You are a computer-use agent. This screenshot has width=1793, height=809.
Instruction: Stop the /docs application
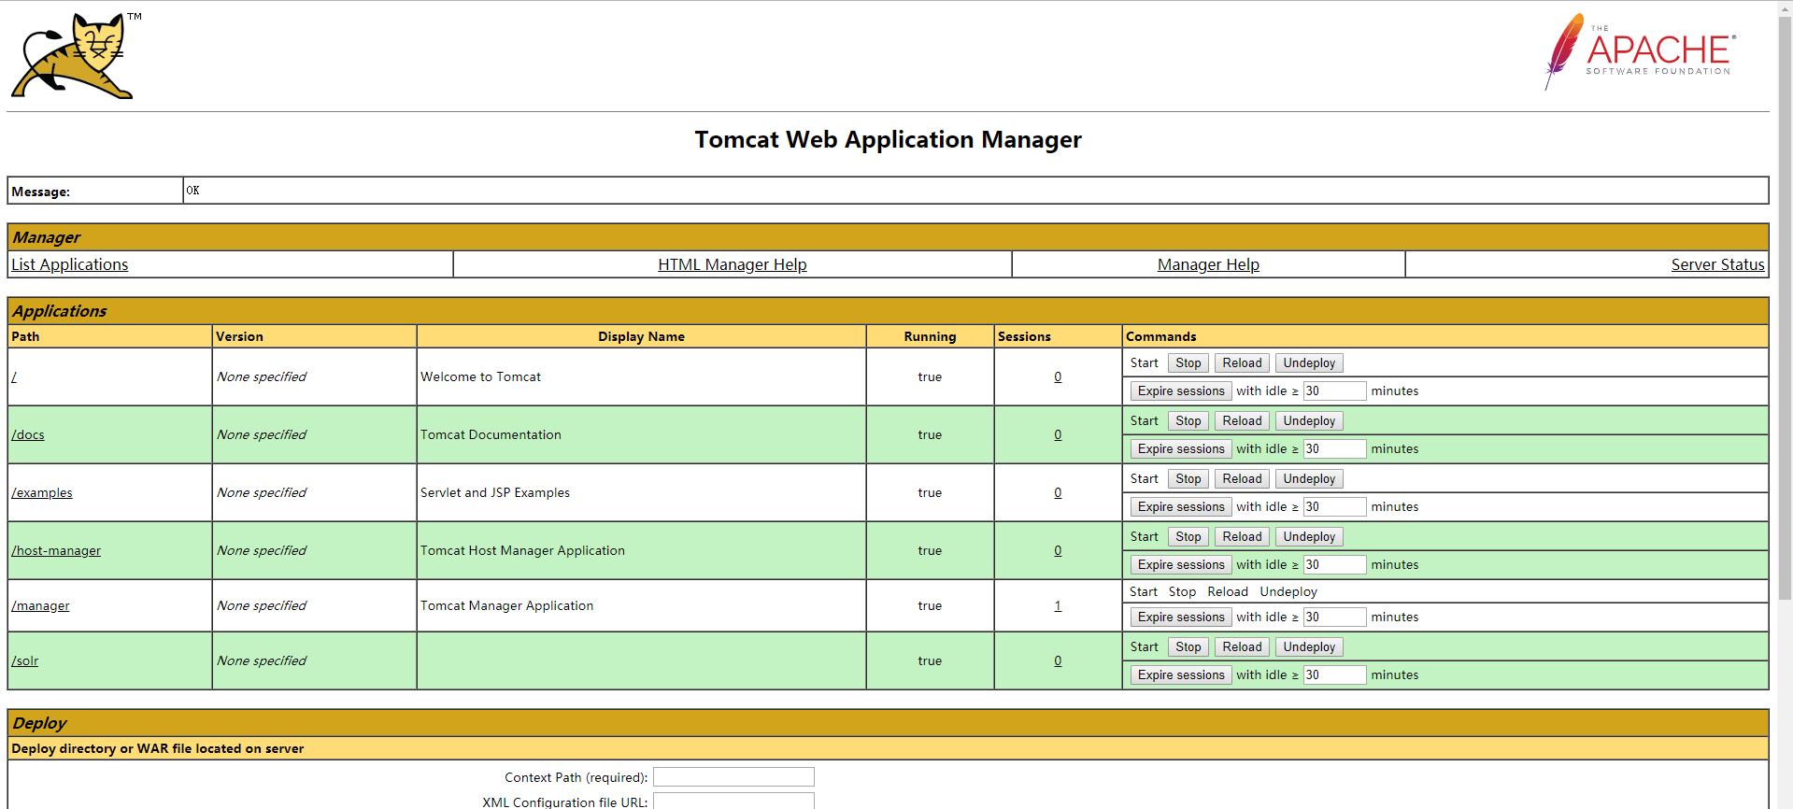click(1188, 421)
